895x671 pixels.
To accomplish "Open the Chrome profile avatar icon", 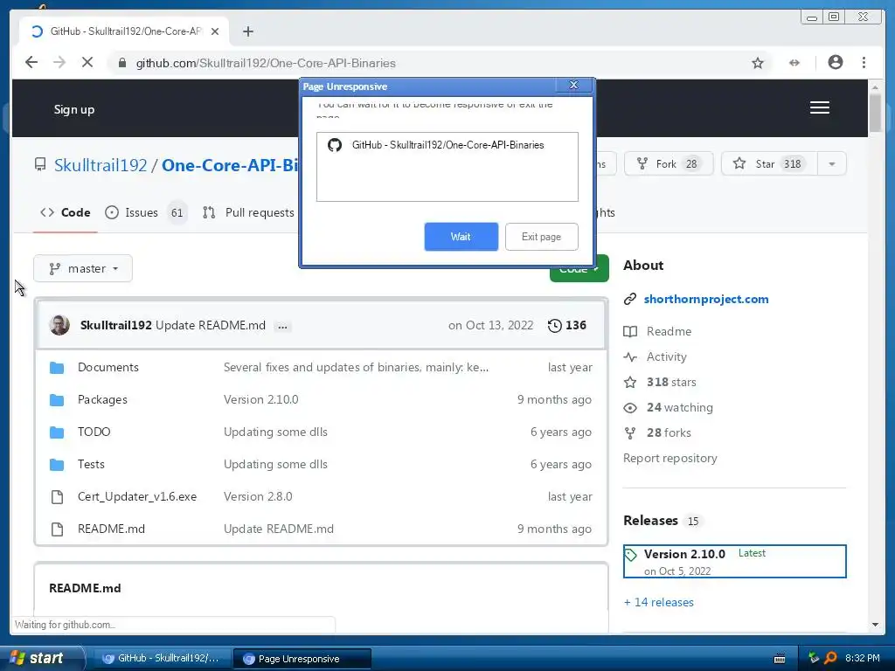I will (x=835, y=62).
